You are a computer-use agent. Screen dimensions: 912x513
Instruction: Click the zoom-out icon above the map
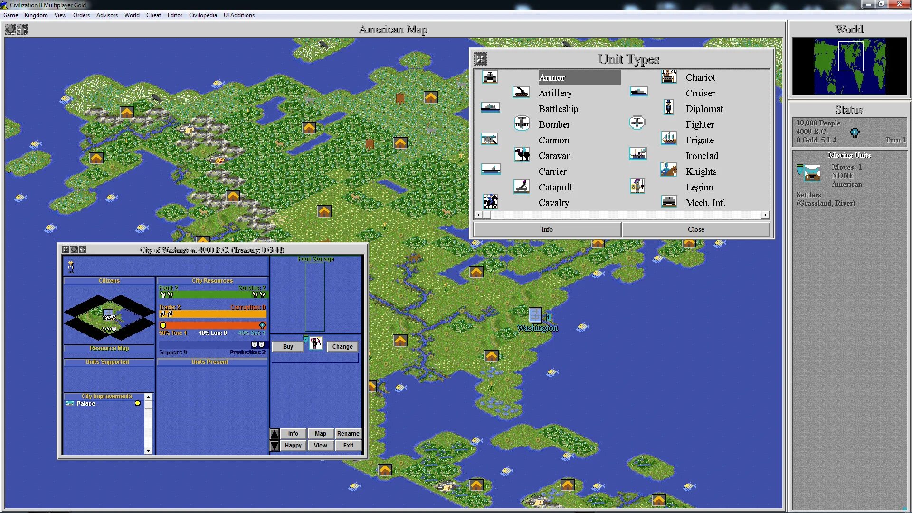(x=10, y=30)
